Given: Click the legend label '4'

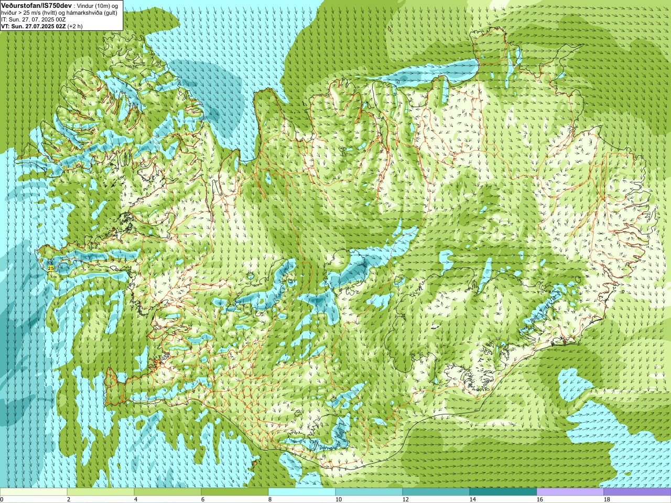Looking at the screenshot, I should (x=135, y=499).
